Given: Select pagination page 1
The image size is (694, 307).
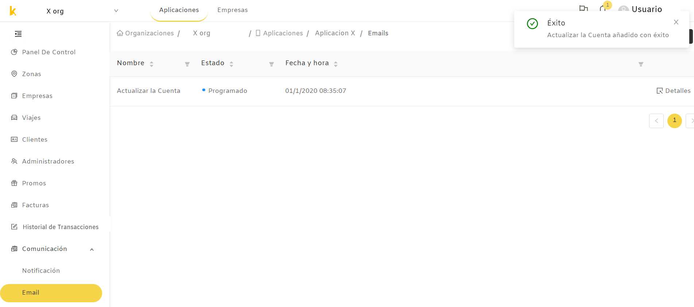Looking at the screenshot, I should coord(675,121).
